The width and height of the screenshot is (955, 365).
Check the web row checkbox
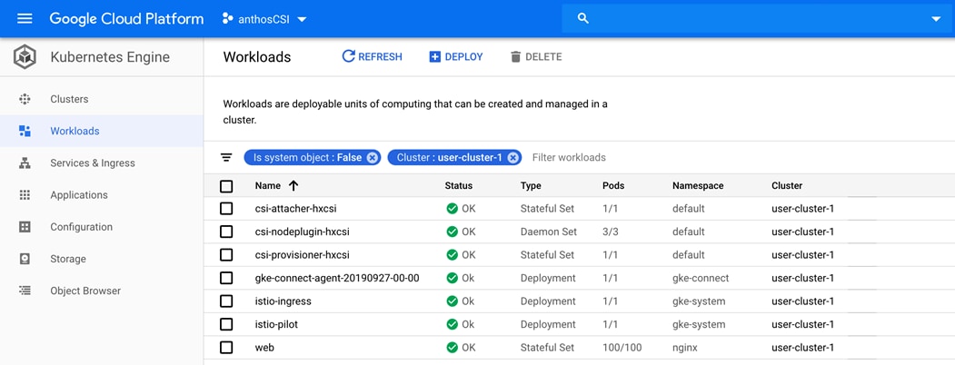226,348
